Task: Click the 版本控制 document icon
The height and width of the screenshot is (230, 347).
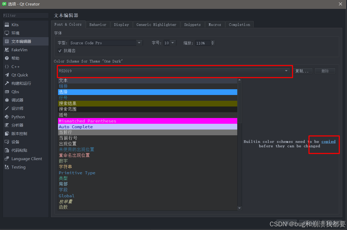Action: (7, 133)
